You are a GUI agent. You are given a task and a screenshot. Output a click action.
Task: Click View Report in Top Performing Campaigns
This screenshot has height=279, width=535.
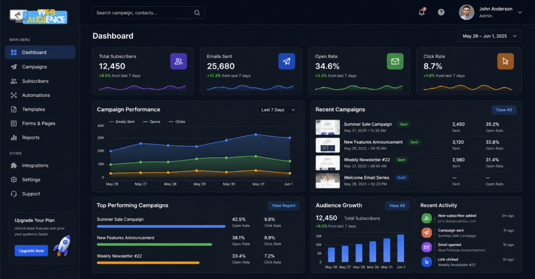pyautogui.click(x=284, y=206)
